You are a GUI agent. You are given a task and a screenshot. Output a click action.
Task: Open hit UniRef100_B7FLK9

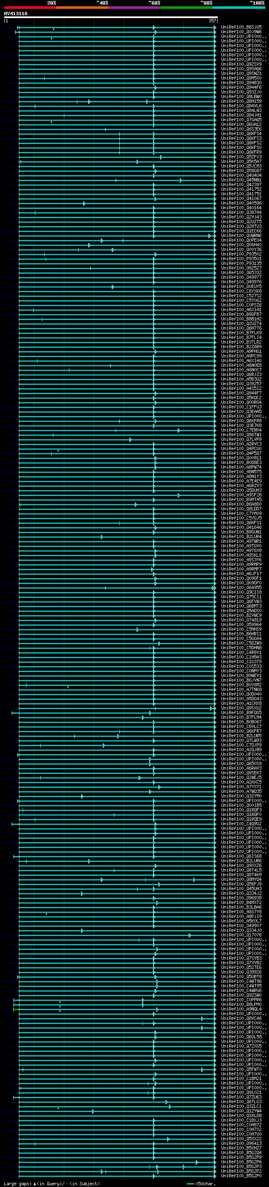(x=241, y=333)
